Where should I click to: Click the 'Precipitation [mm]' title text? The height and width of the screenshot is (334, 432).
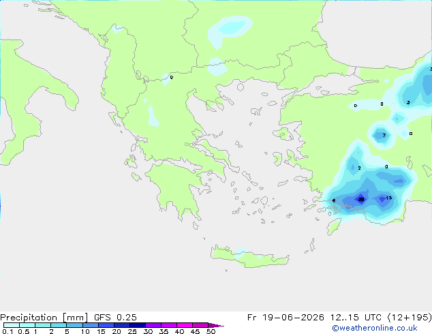coord(44,318)
